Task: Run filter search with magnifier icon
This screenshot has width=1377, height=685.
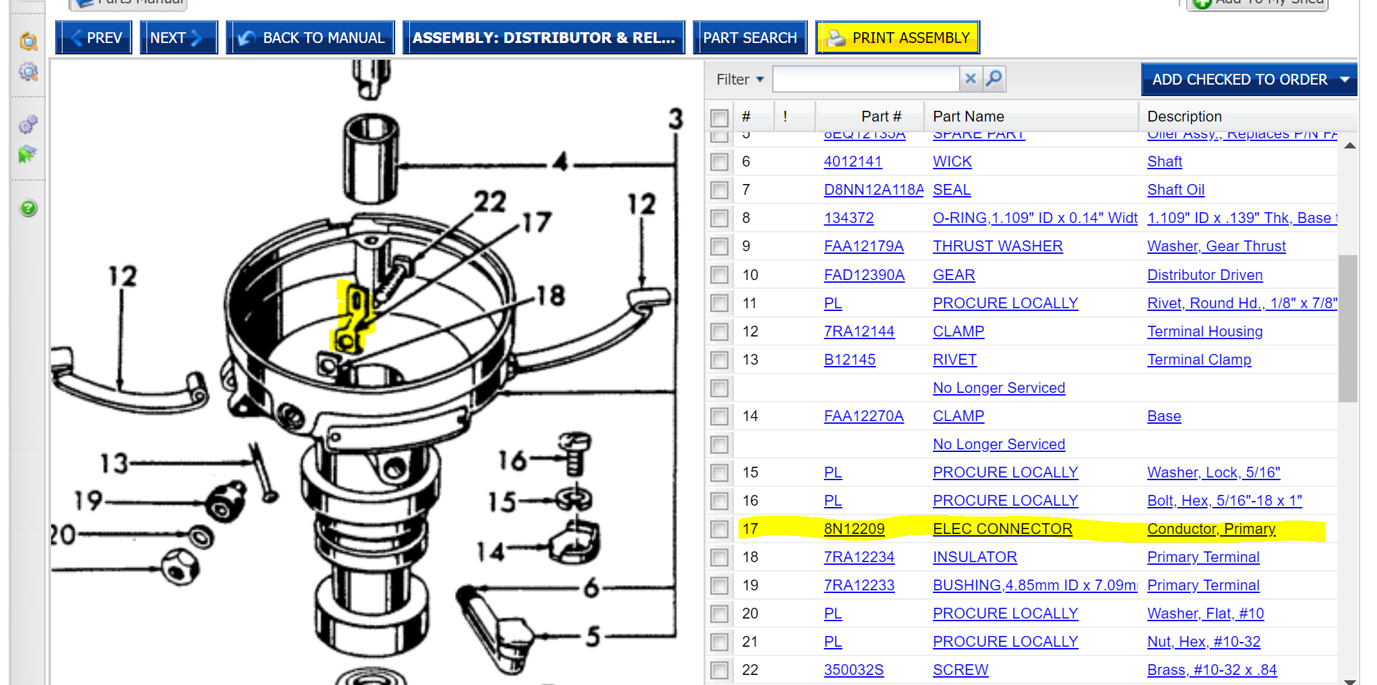Action: (x=994, y=79)
